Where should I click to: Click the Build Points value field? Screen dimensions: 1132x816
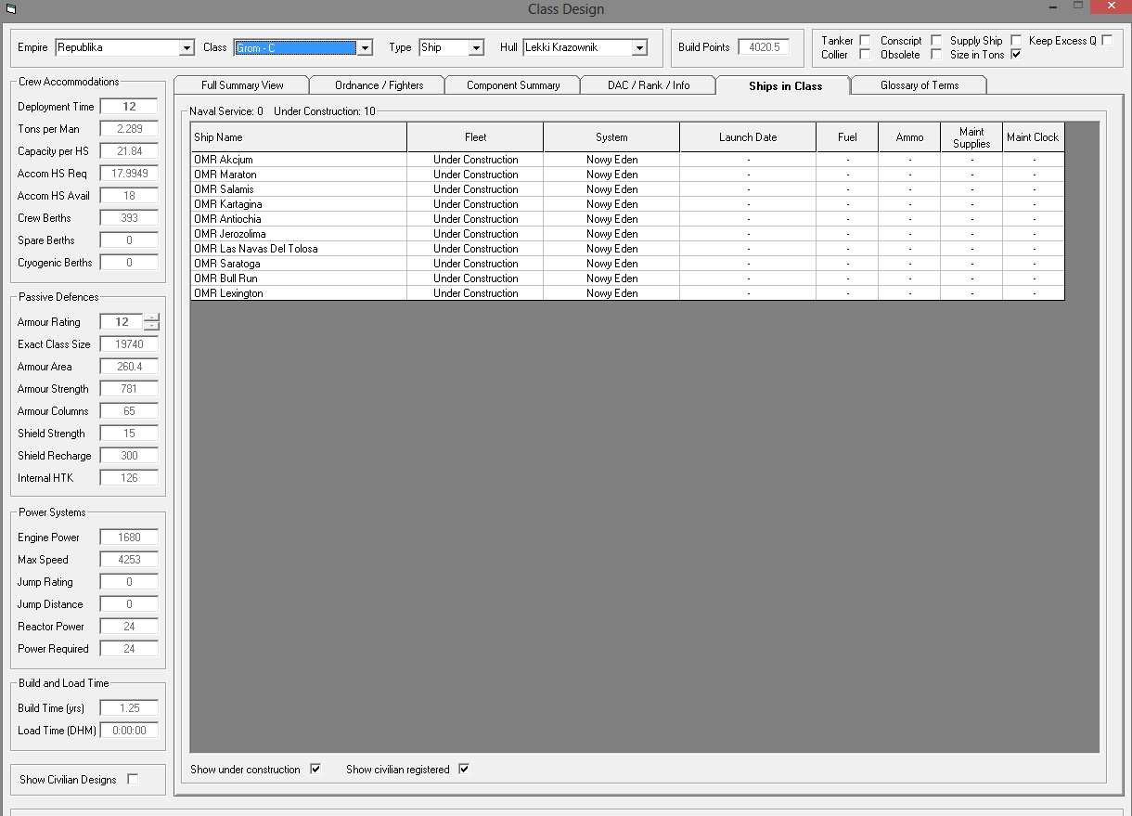pyautogui.click(x=765, y=47)
